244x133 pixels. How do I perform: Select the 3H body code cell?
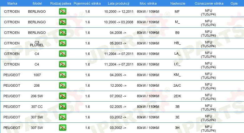177,128
